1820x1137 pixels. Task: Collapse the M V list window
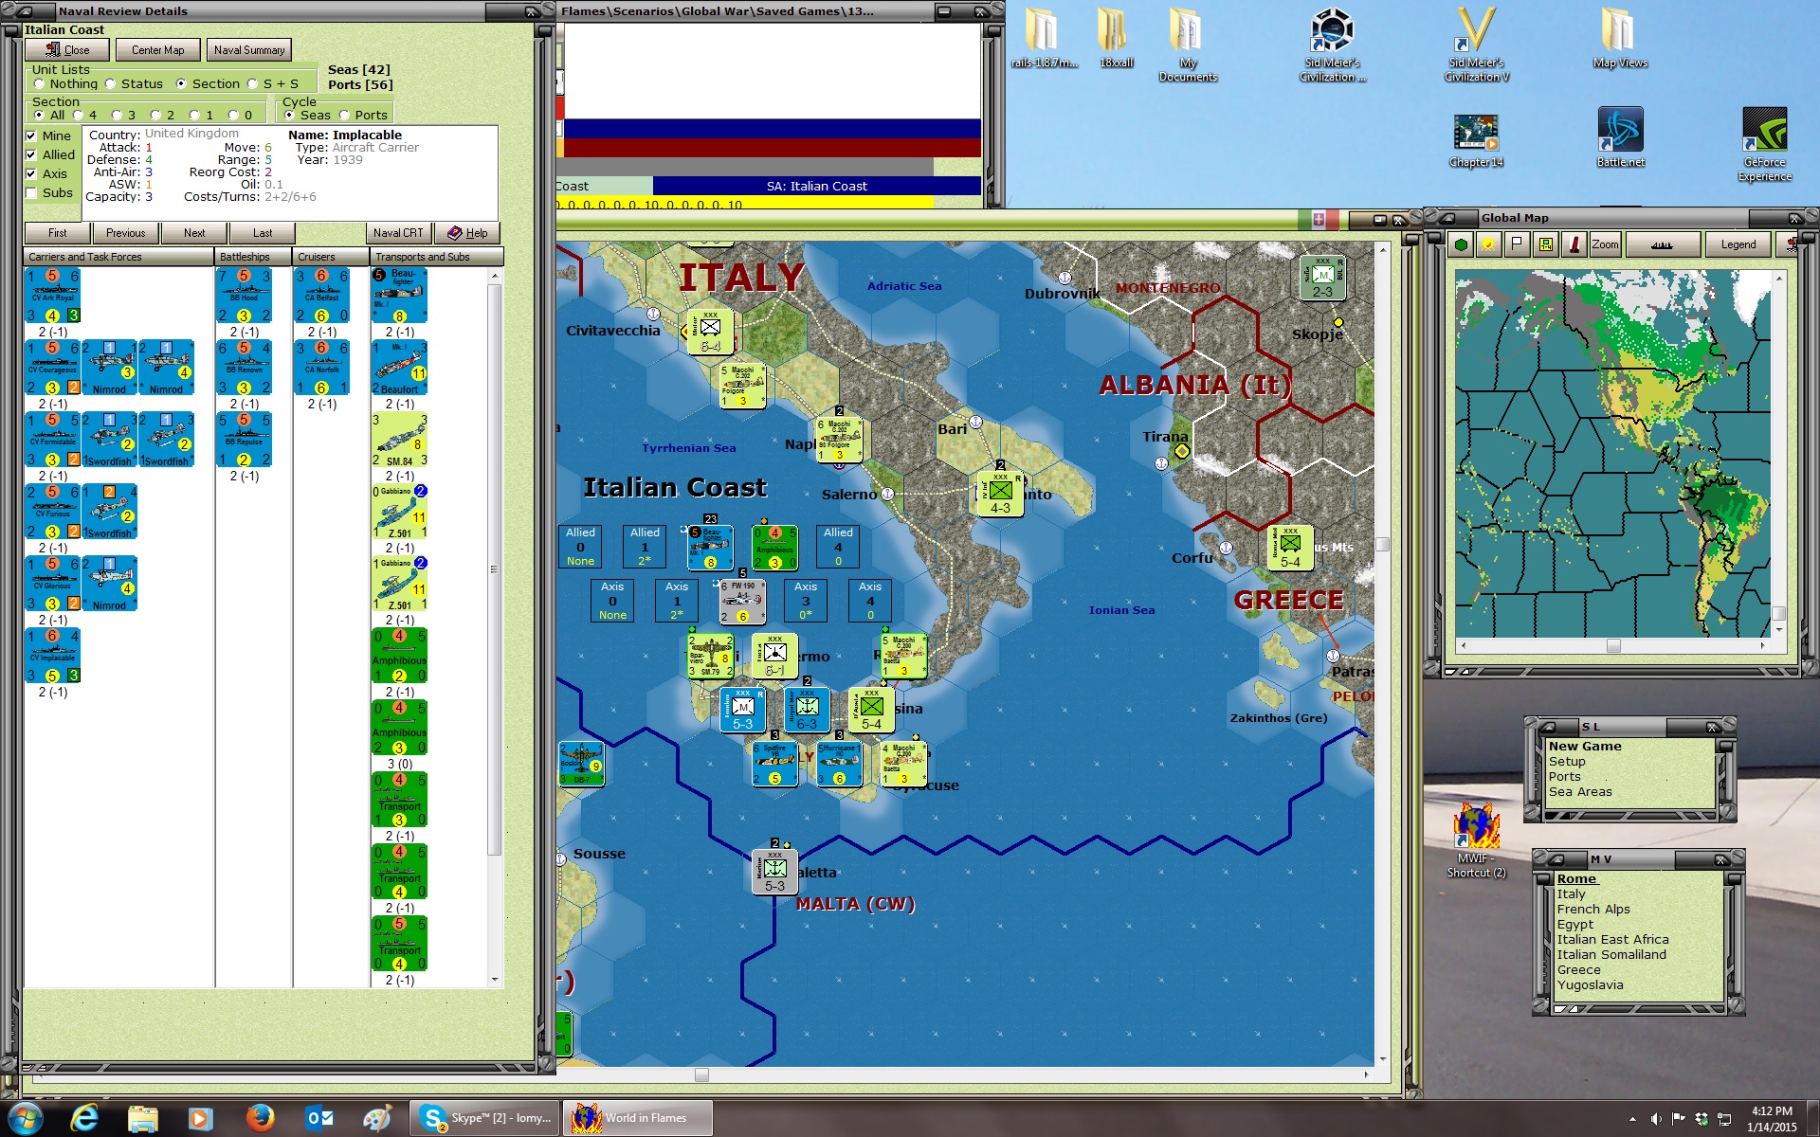click(x=1556, y=859)
